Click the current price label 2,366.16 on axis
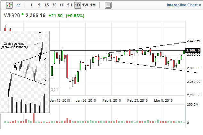The height and width of the screenshot is (135, 203). 193,51
